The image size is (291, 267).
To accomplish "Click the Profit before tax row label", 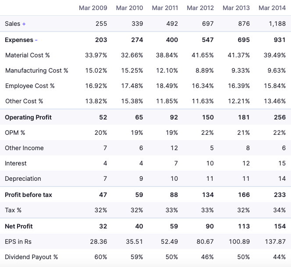I will (28, 195).
